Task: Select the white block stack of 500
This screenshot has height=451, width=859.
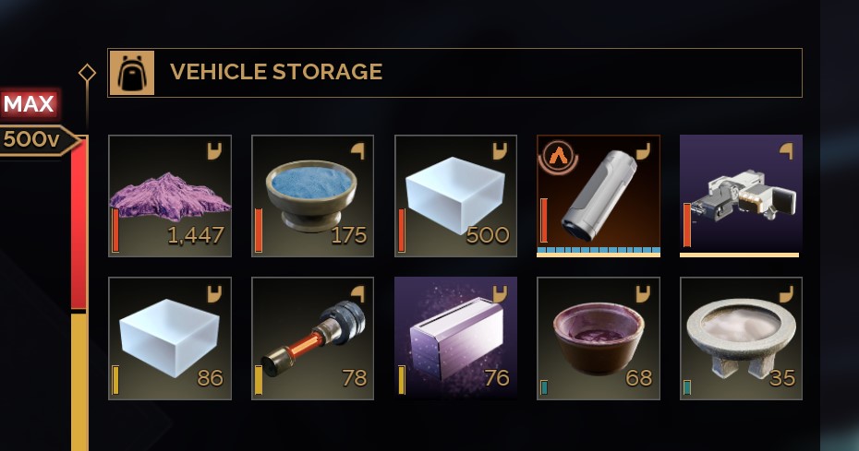Action: coord(455,196)
